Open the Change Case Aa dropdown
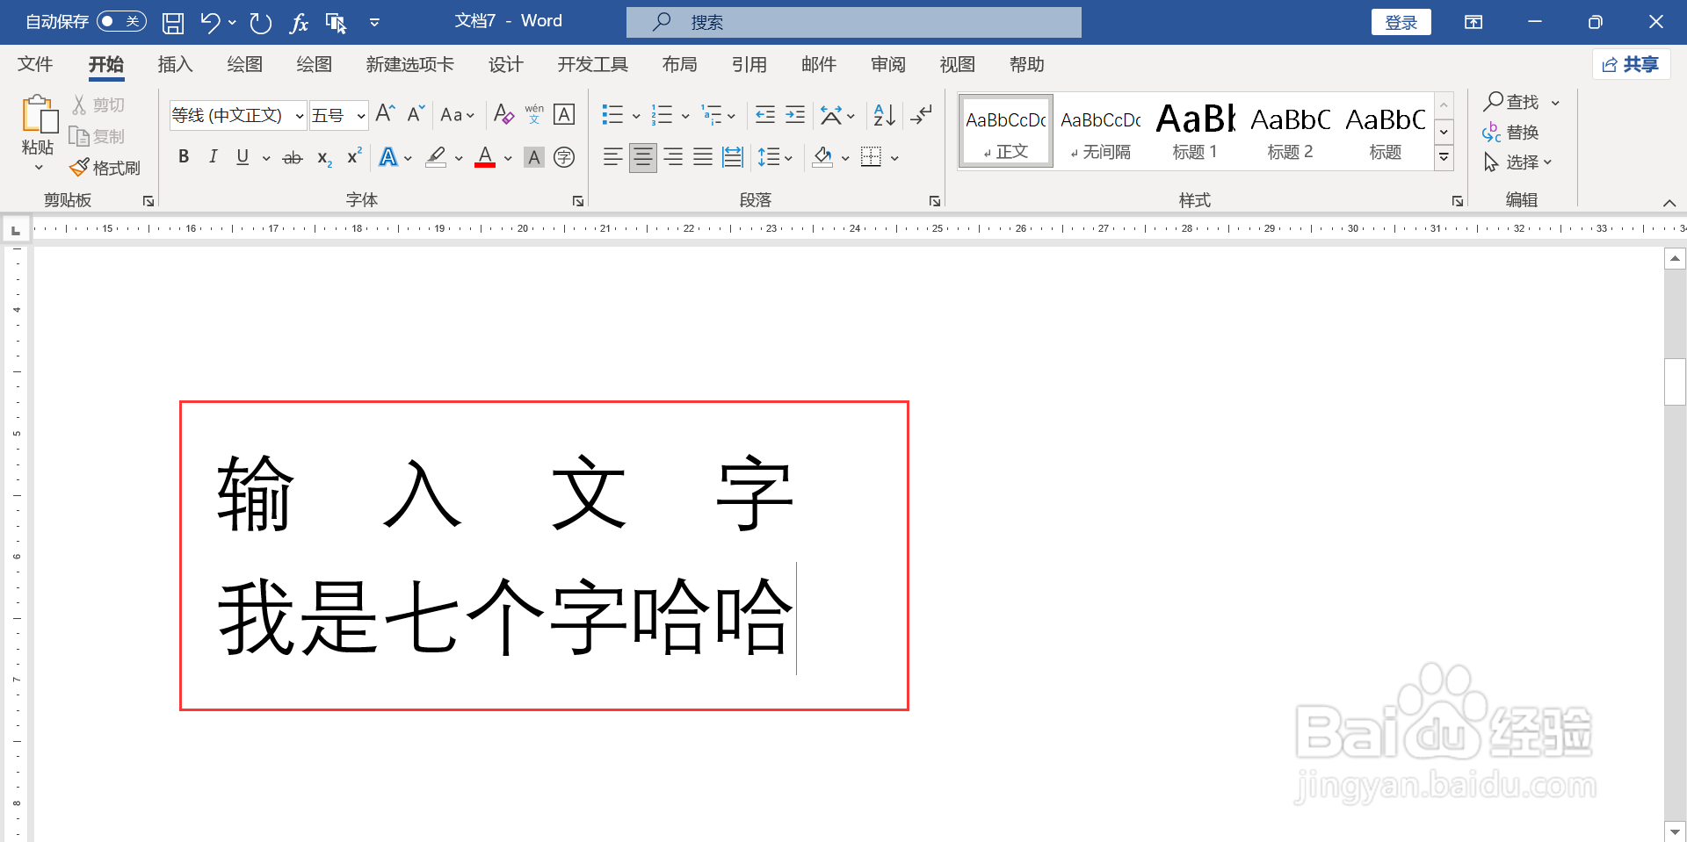This screenshot has width=1687, height=842. 457,115
